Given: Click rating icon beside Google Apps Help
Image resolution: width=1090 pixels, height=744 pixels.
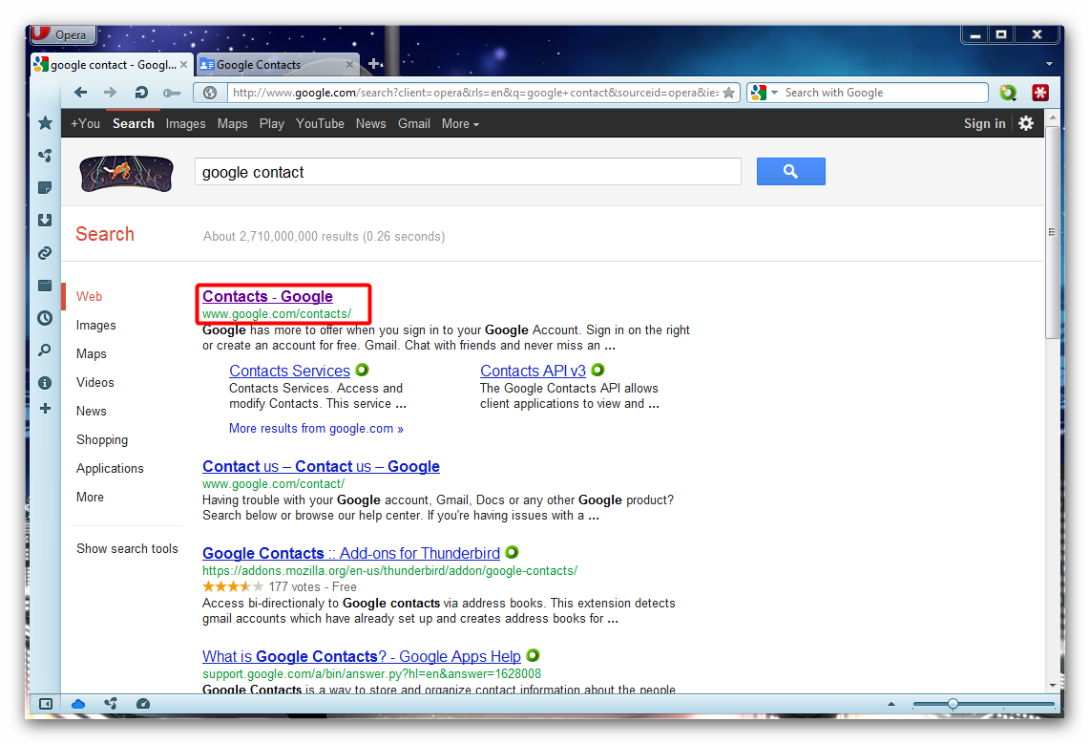Looking at the screenshot, I should coord(533,655).
